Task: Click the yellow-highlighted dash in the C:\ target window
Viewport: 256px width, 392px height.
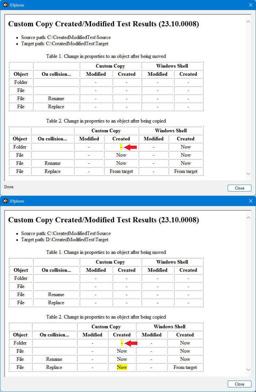Action: (x=121, y=147)
